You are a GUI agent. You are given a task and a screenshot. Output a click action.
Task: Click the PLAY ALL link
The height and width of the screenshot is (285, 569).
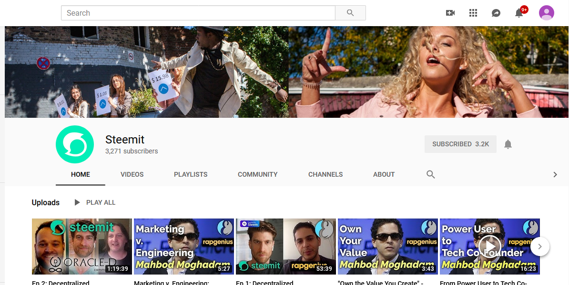101,202
